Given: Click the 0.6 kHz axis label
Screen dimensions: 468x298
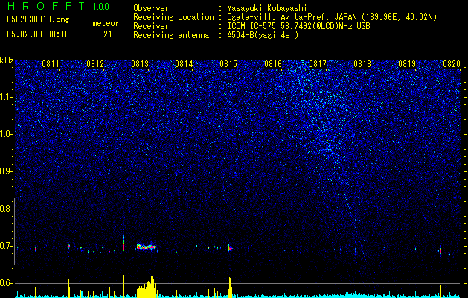Looking at the screenshot, I should tap(6, 283).
